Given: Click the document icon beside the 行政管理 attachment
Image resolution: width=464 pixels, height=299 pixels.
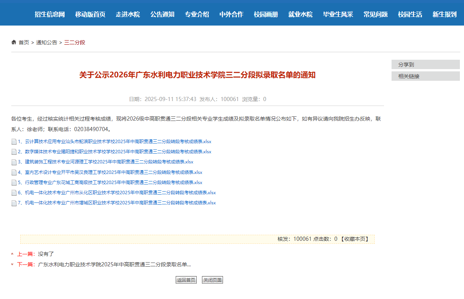Looking at the screenshot, I should point(14,182).
